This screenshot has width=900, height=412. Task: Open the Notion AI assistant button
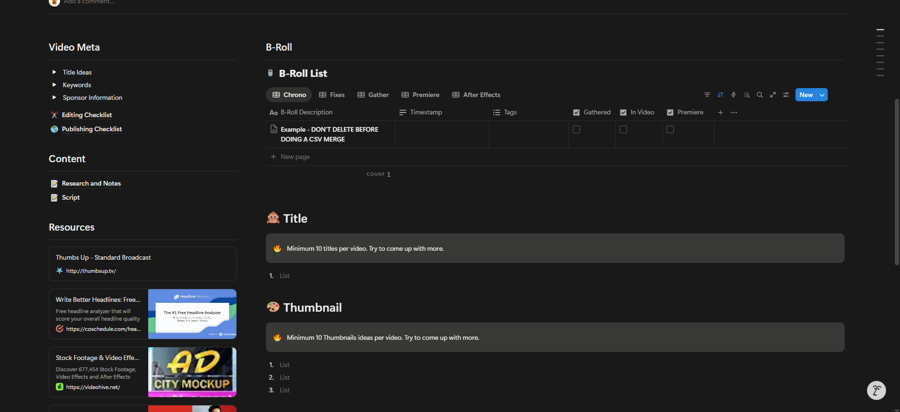(x=876, y=390)
